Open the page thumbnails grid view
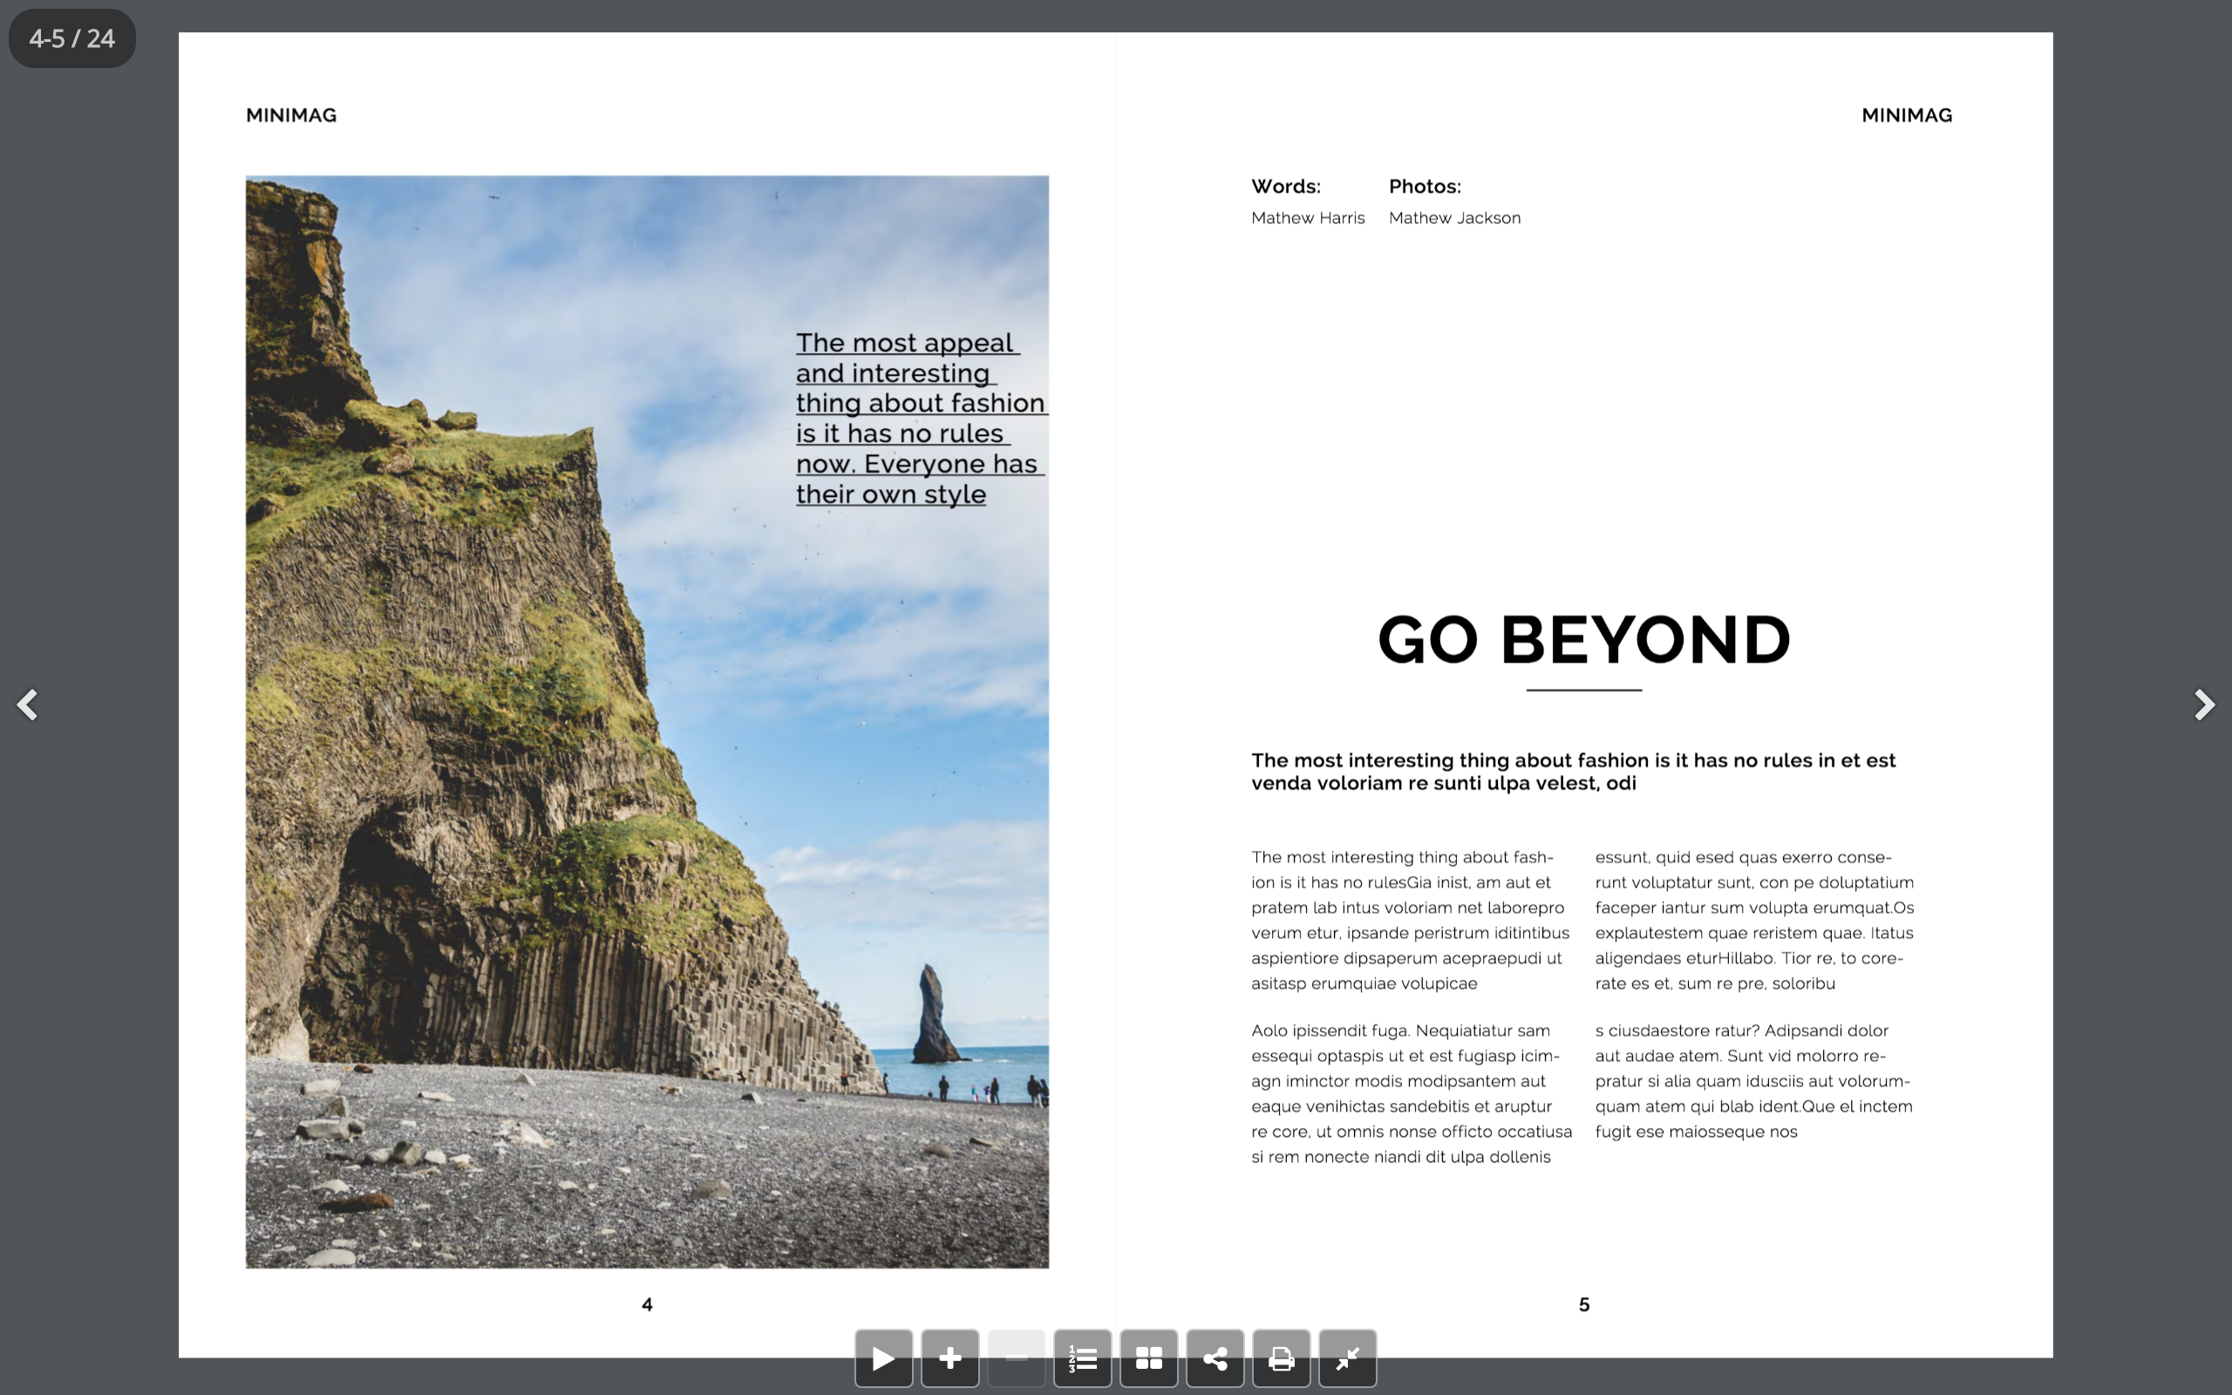This screenshot has height=1395, width=2232. click(1148, 1358)
